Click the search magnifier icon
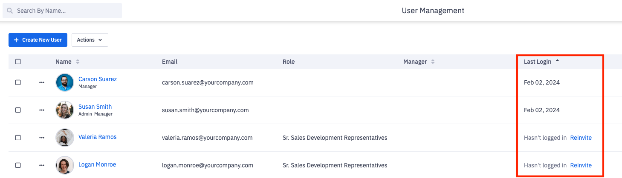This screenshot has height=178, width=622. pos(10,11)
